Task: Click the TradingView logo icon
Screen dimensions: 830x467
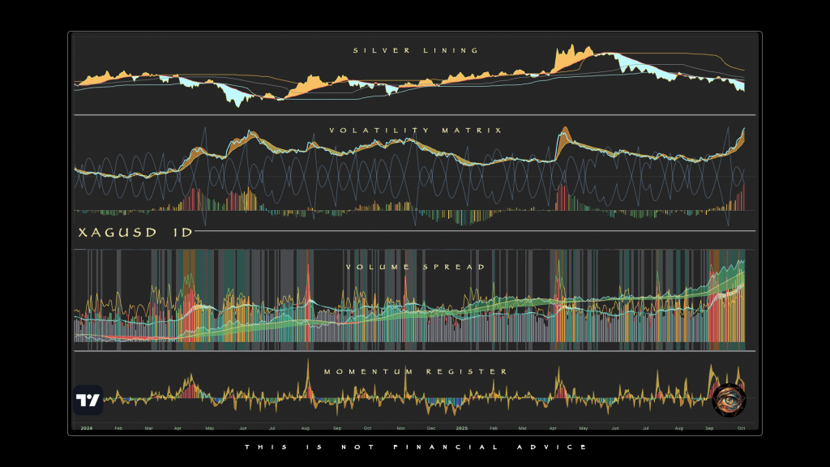Action: pos(88,401)
